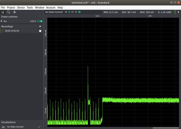
Task: Click the horizontal scrollbar thumb below graph
Action: tap(165, 128)
